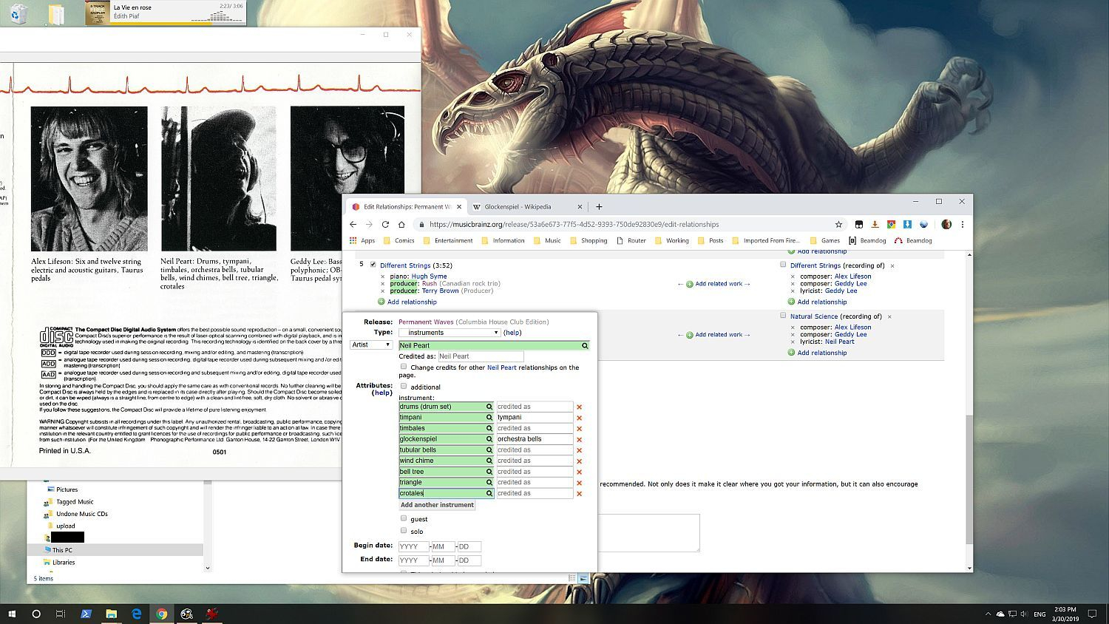Add related work for Natural Science

click(714, 335)
